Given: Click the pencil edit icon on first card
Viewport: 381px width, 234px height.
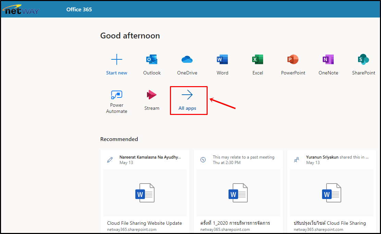Looking at the screenshot, I should coord(110,160).
